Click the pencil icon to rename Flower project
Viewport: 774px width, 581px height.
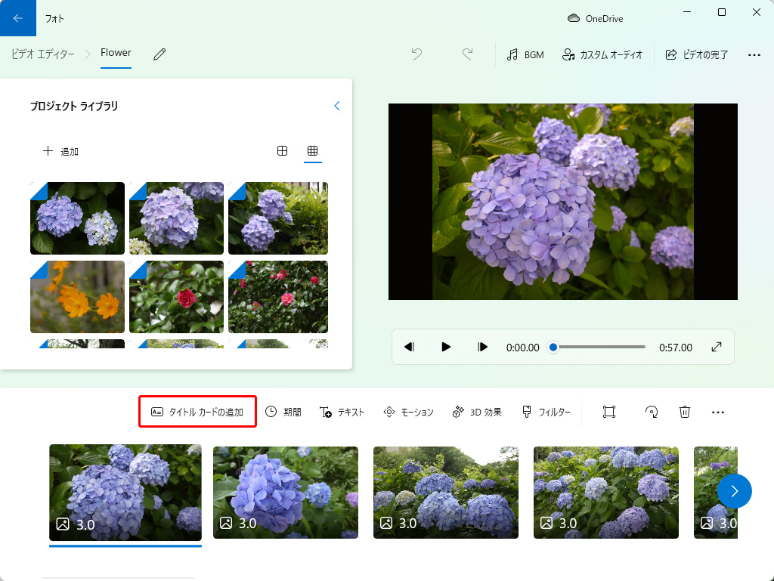tap(159, 54)
